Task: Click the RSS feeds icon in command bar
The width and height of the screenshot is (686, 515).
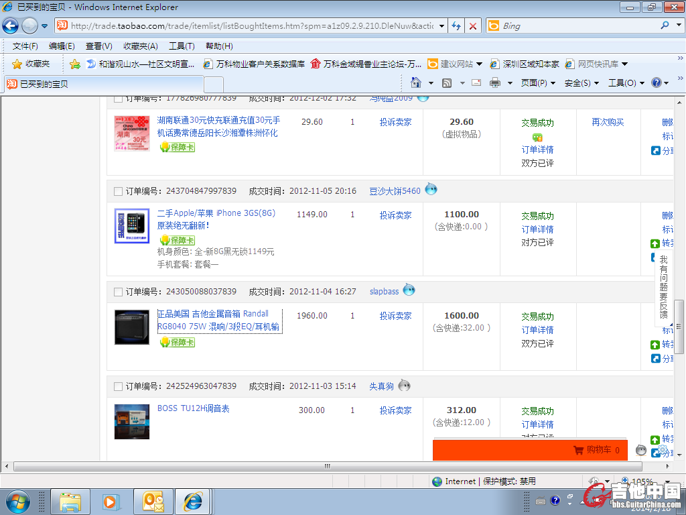Action: tap(446, 82)
